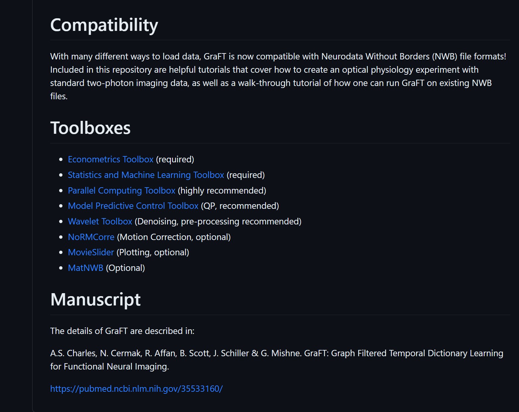Click '(Denoising, pre-processing recommended)' text
Screen dimensions: 519x412
218,221
